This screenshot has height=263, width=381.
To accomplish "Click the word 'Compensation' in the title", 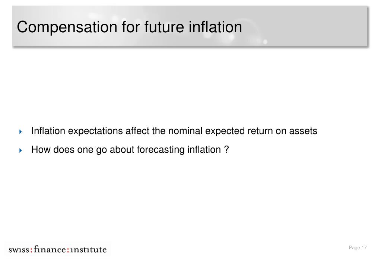I will point(67,27).
